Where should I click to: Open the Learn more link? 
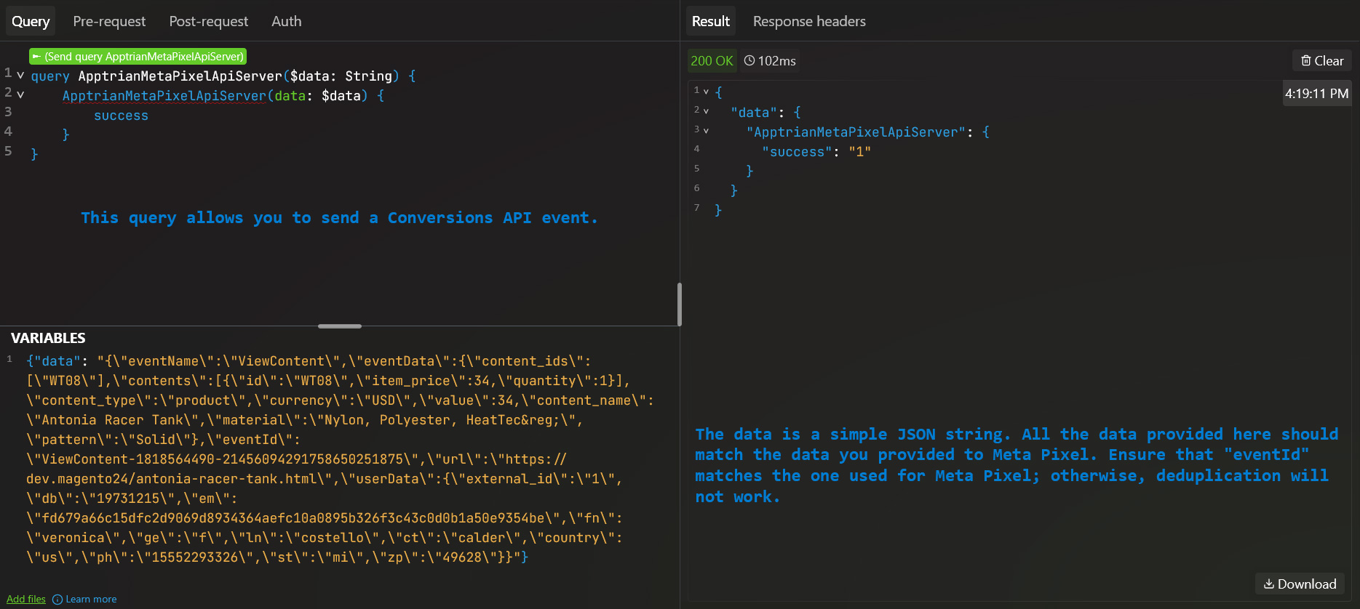pos(91,599)
